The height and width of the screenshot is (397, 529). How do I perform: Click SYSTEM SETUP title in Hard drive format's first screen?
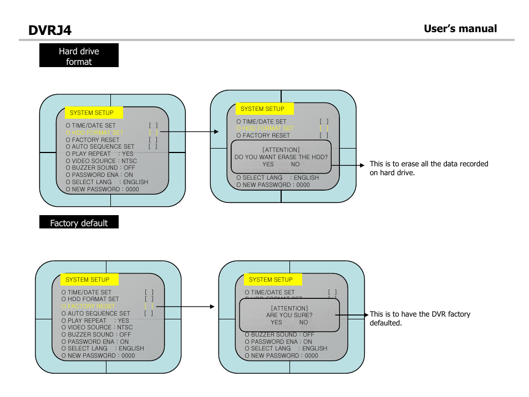[x=94, y=113]
